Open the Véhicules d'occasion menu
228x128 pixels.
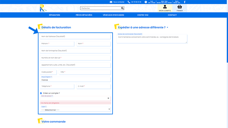coord(113,15)
